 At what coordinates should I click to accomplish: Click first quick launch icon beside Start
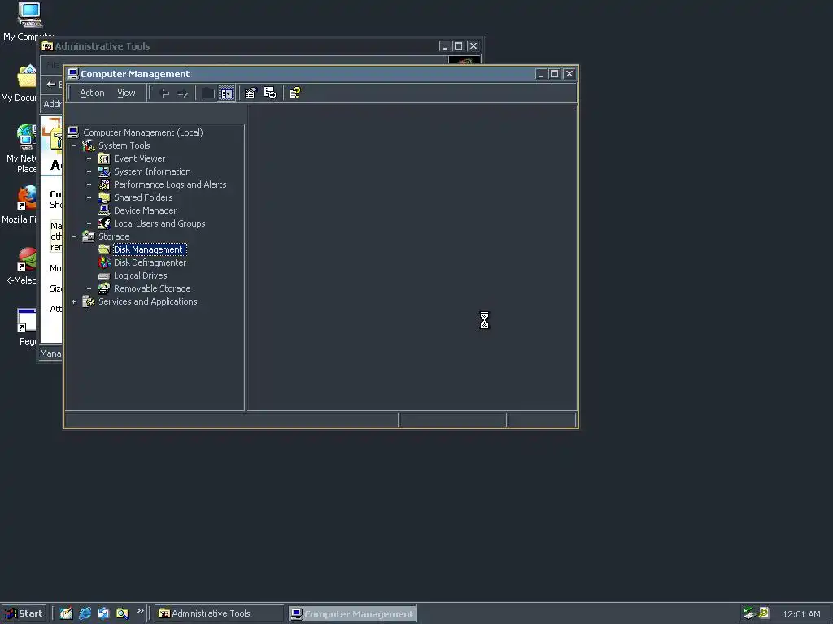pyautogui.click(x=67, y=613)
